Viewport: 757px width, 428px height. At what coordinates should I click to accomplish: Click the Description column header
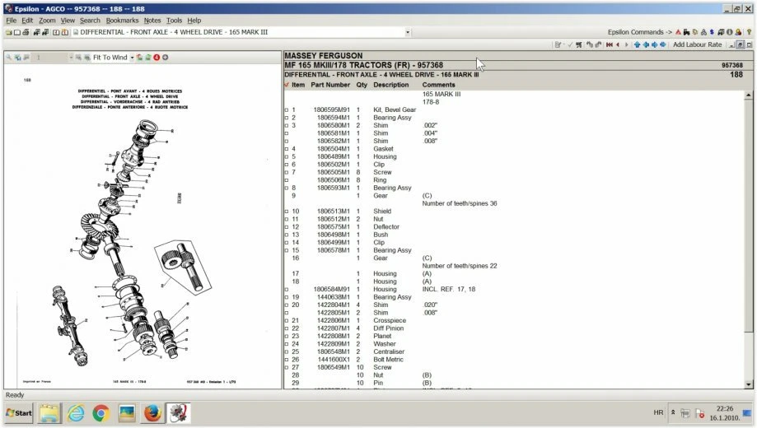(x=390, y=85)
